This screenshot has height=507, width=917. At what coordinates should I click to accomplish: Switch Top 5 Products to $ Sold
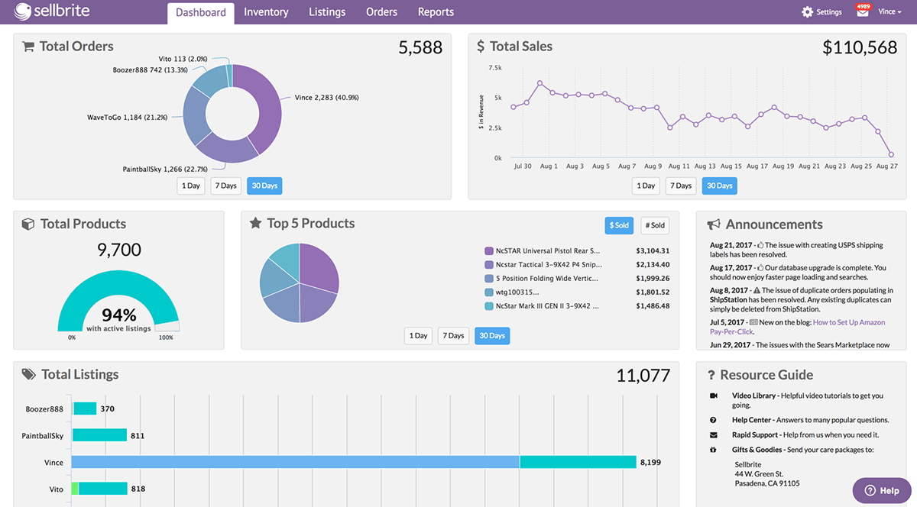620,225
